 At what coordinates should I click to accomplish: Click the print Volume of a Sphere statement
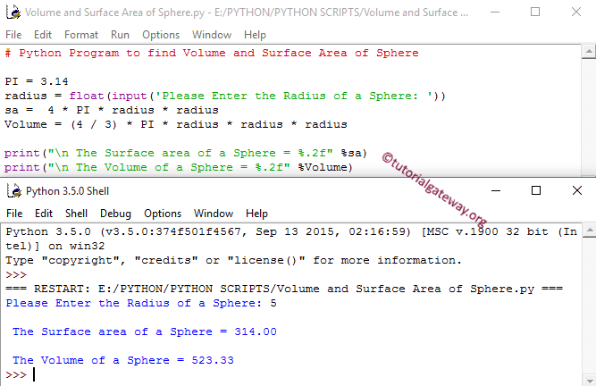pos(179,168)
